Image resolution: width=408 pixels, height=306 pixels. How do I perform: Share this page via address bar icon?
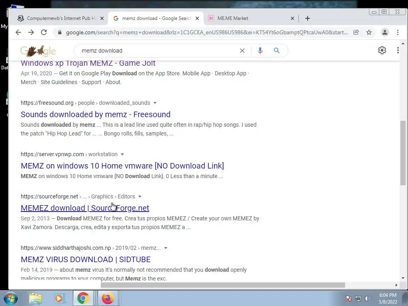click(356, 32)
